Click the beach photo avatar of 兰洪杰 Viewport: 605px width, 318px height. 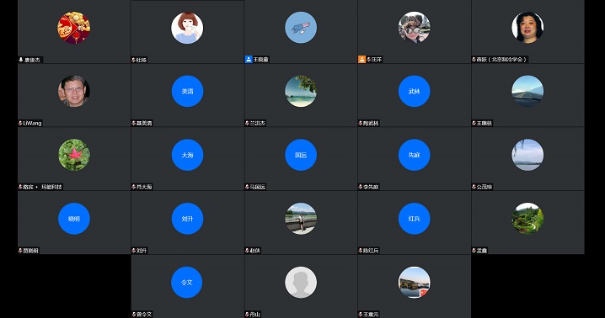(x=301, y=92)
